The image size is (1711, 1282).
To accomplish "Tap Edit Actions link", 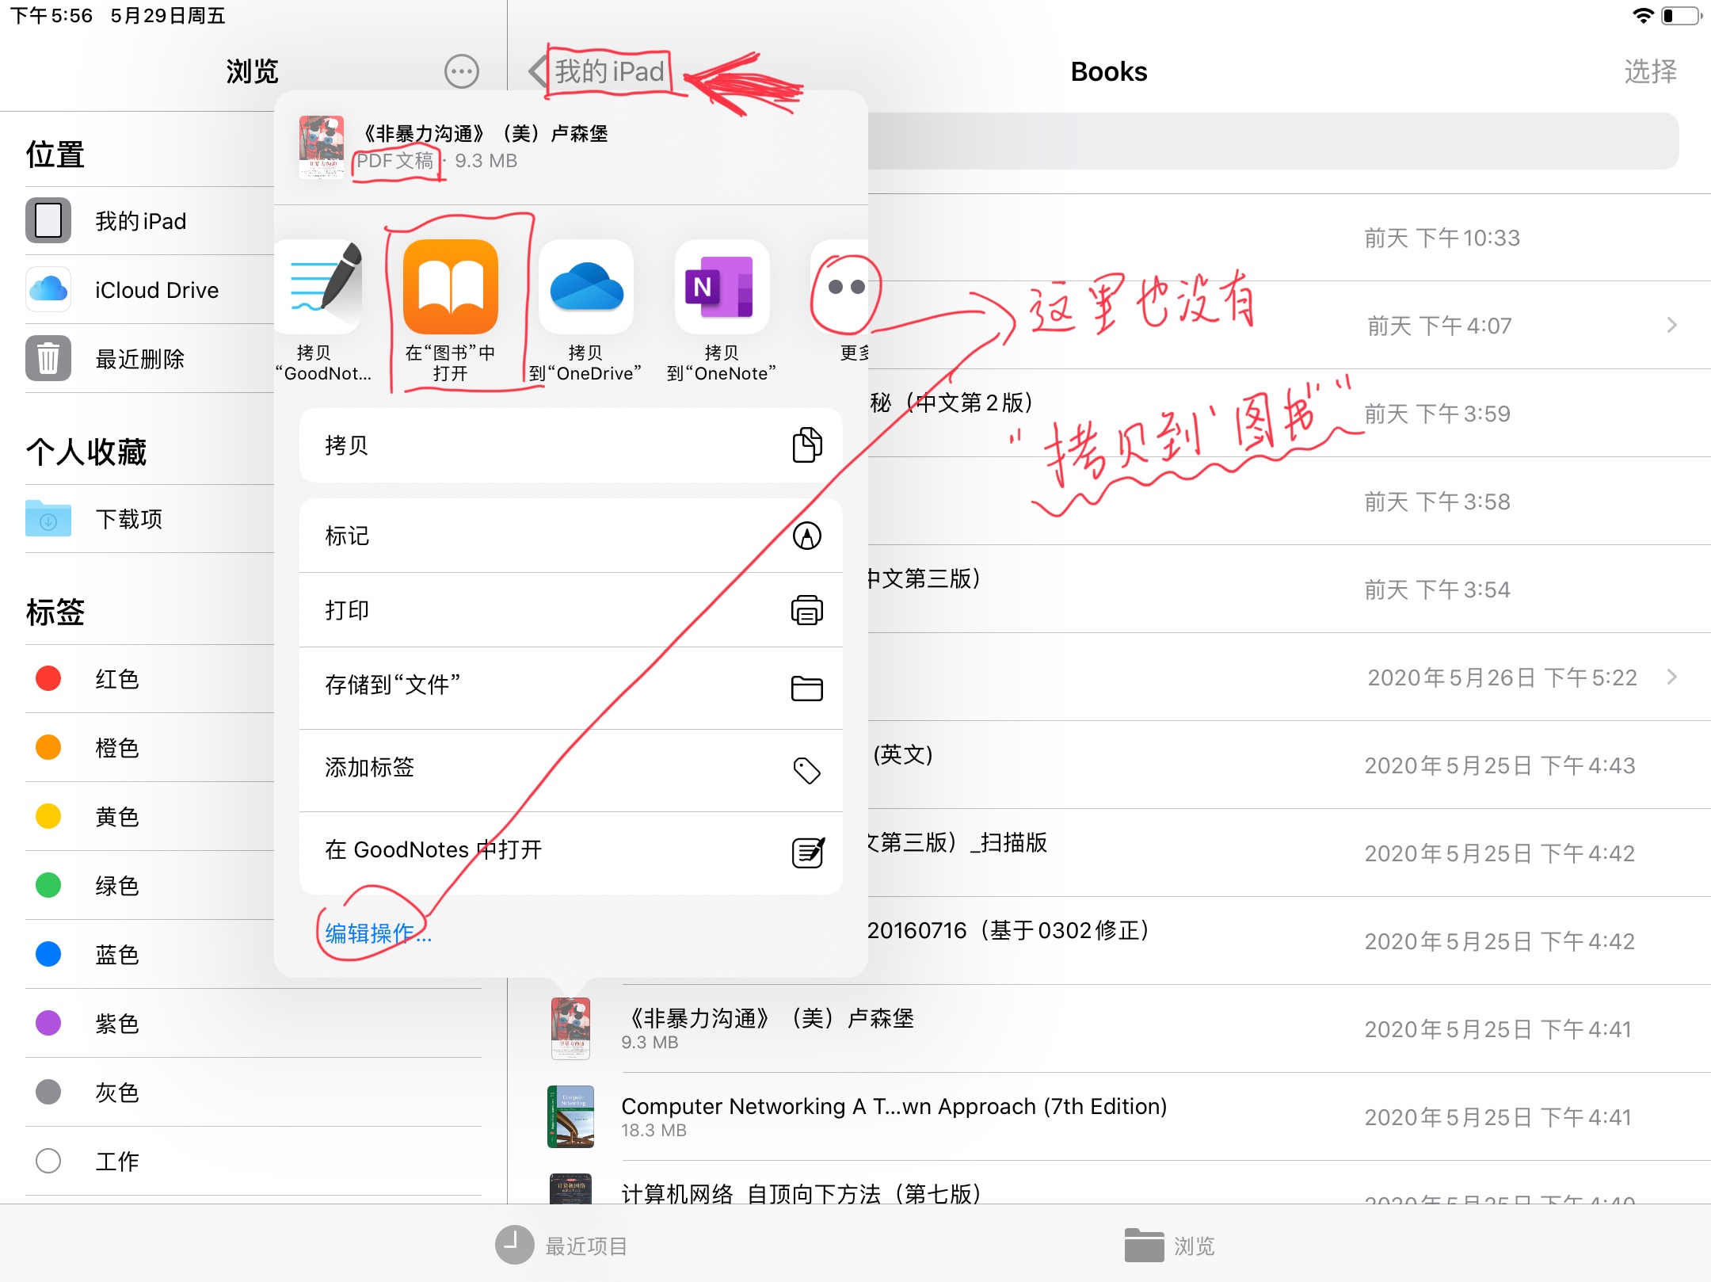I will point(378,933).
